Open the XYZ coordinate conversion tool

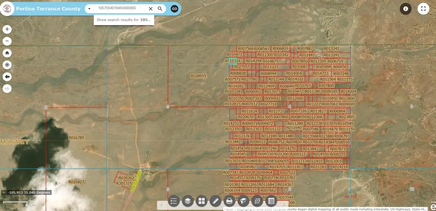pyautogui.click(x=257, y=201)
